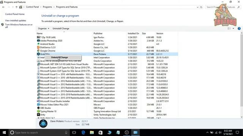Open the Control Panel Home link
Image resolution: width=243 pixels, height=136 pixels.
15,14
